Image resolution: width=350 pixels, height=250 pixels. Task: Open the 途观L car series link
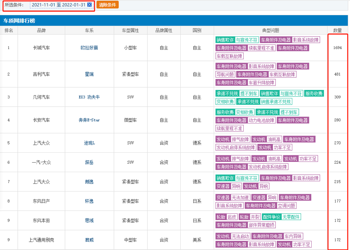[89, 143]
